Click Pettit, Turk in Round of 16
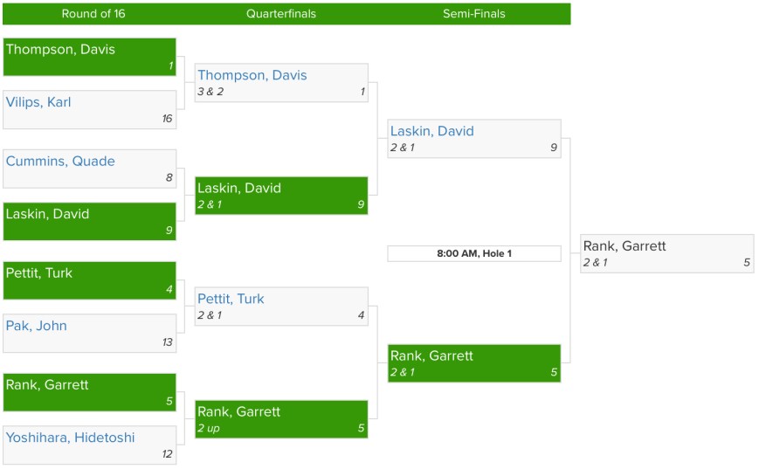The image size is (759, 469). pyautogui.click(x=39, y=273)
